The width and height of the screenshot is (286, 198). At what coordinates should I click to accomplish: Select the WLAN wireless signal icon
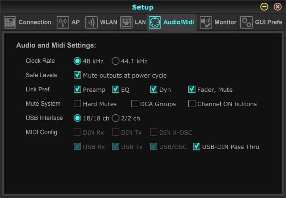click(92, 22)
